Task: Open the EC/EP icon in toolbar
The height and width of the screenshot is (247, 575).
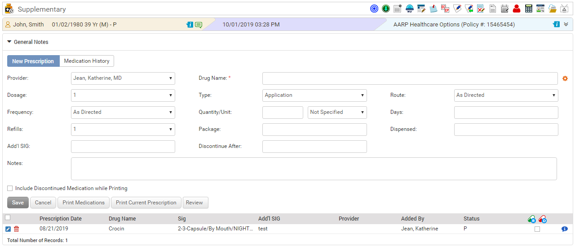Action: pos(445,9)
